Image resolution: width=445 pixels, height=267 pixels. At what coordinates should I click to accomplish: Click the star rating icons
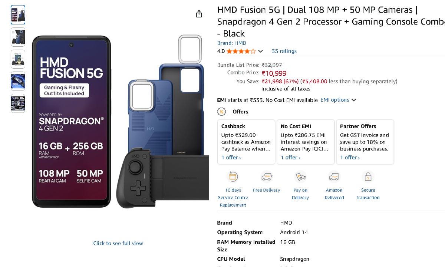[241, 51]
